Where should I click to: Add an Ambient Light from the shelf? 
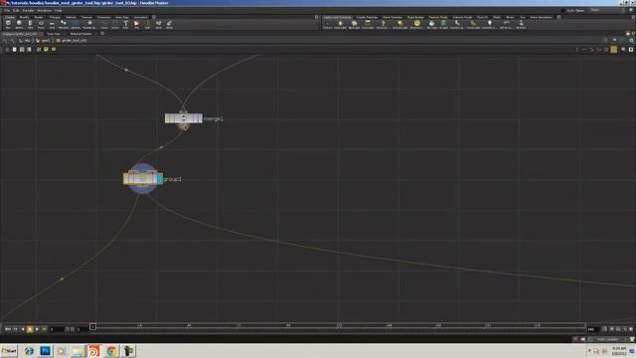[x=489, y=24]
